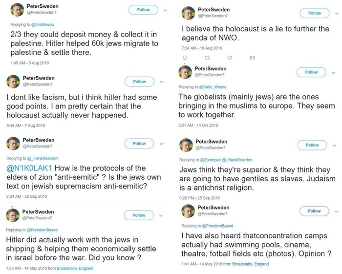Like the 18 Aug 2016 tweet with the heart icon
The height and width of the screenshot is (274, 342).
pyautogui.click(x=229, y=58)
